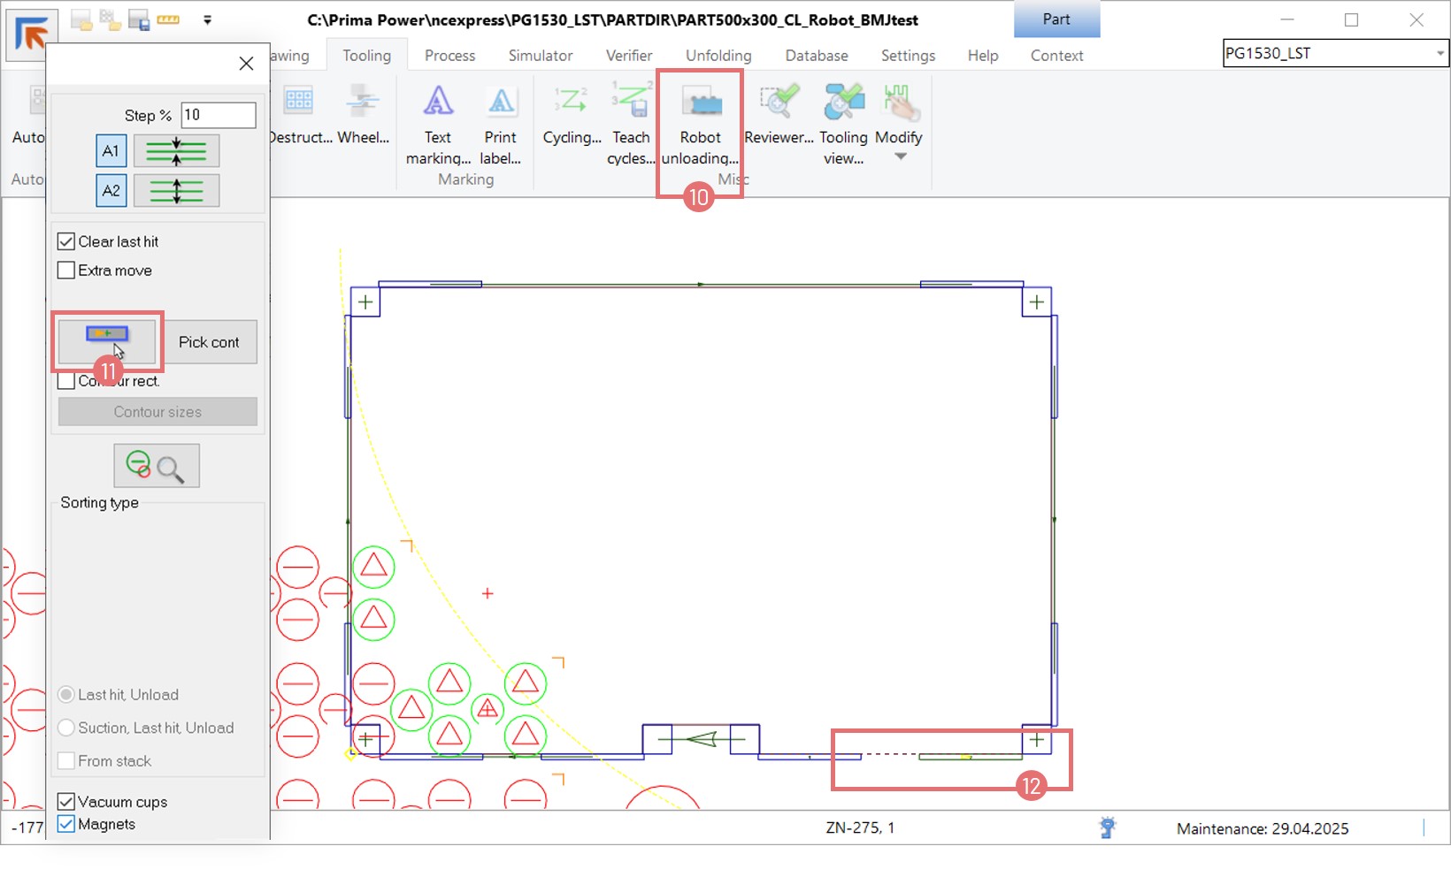Screen dimensions: 1451x877
Task: Open the PG1530_LST machine dropdown
Action: [1439, 54]
